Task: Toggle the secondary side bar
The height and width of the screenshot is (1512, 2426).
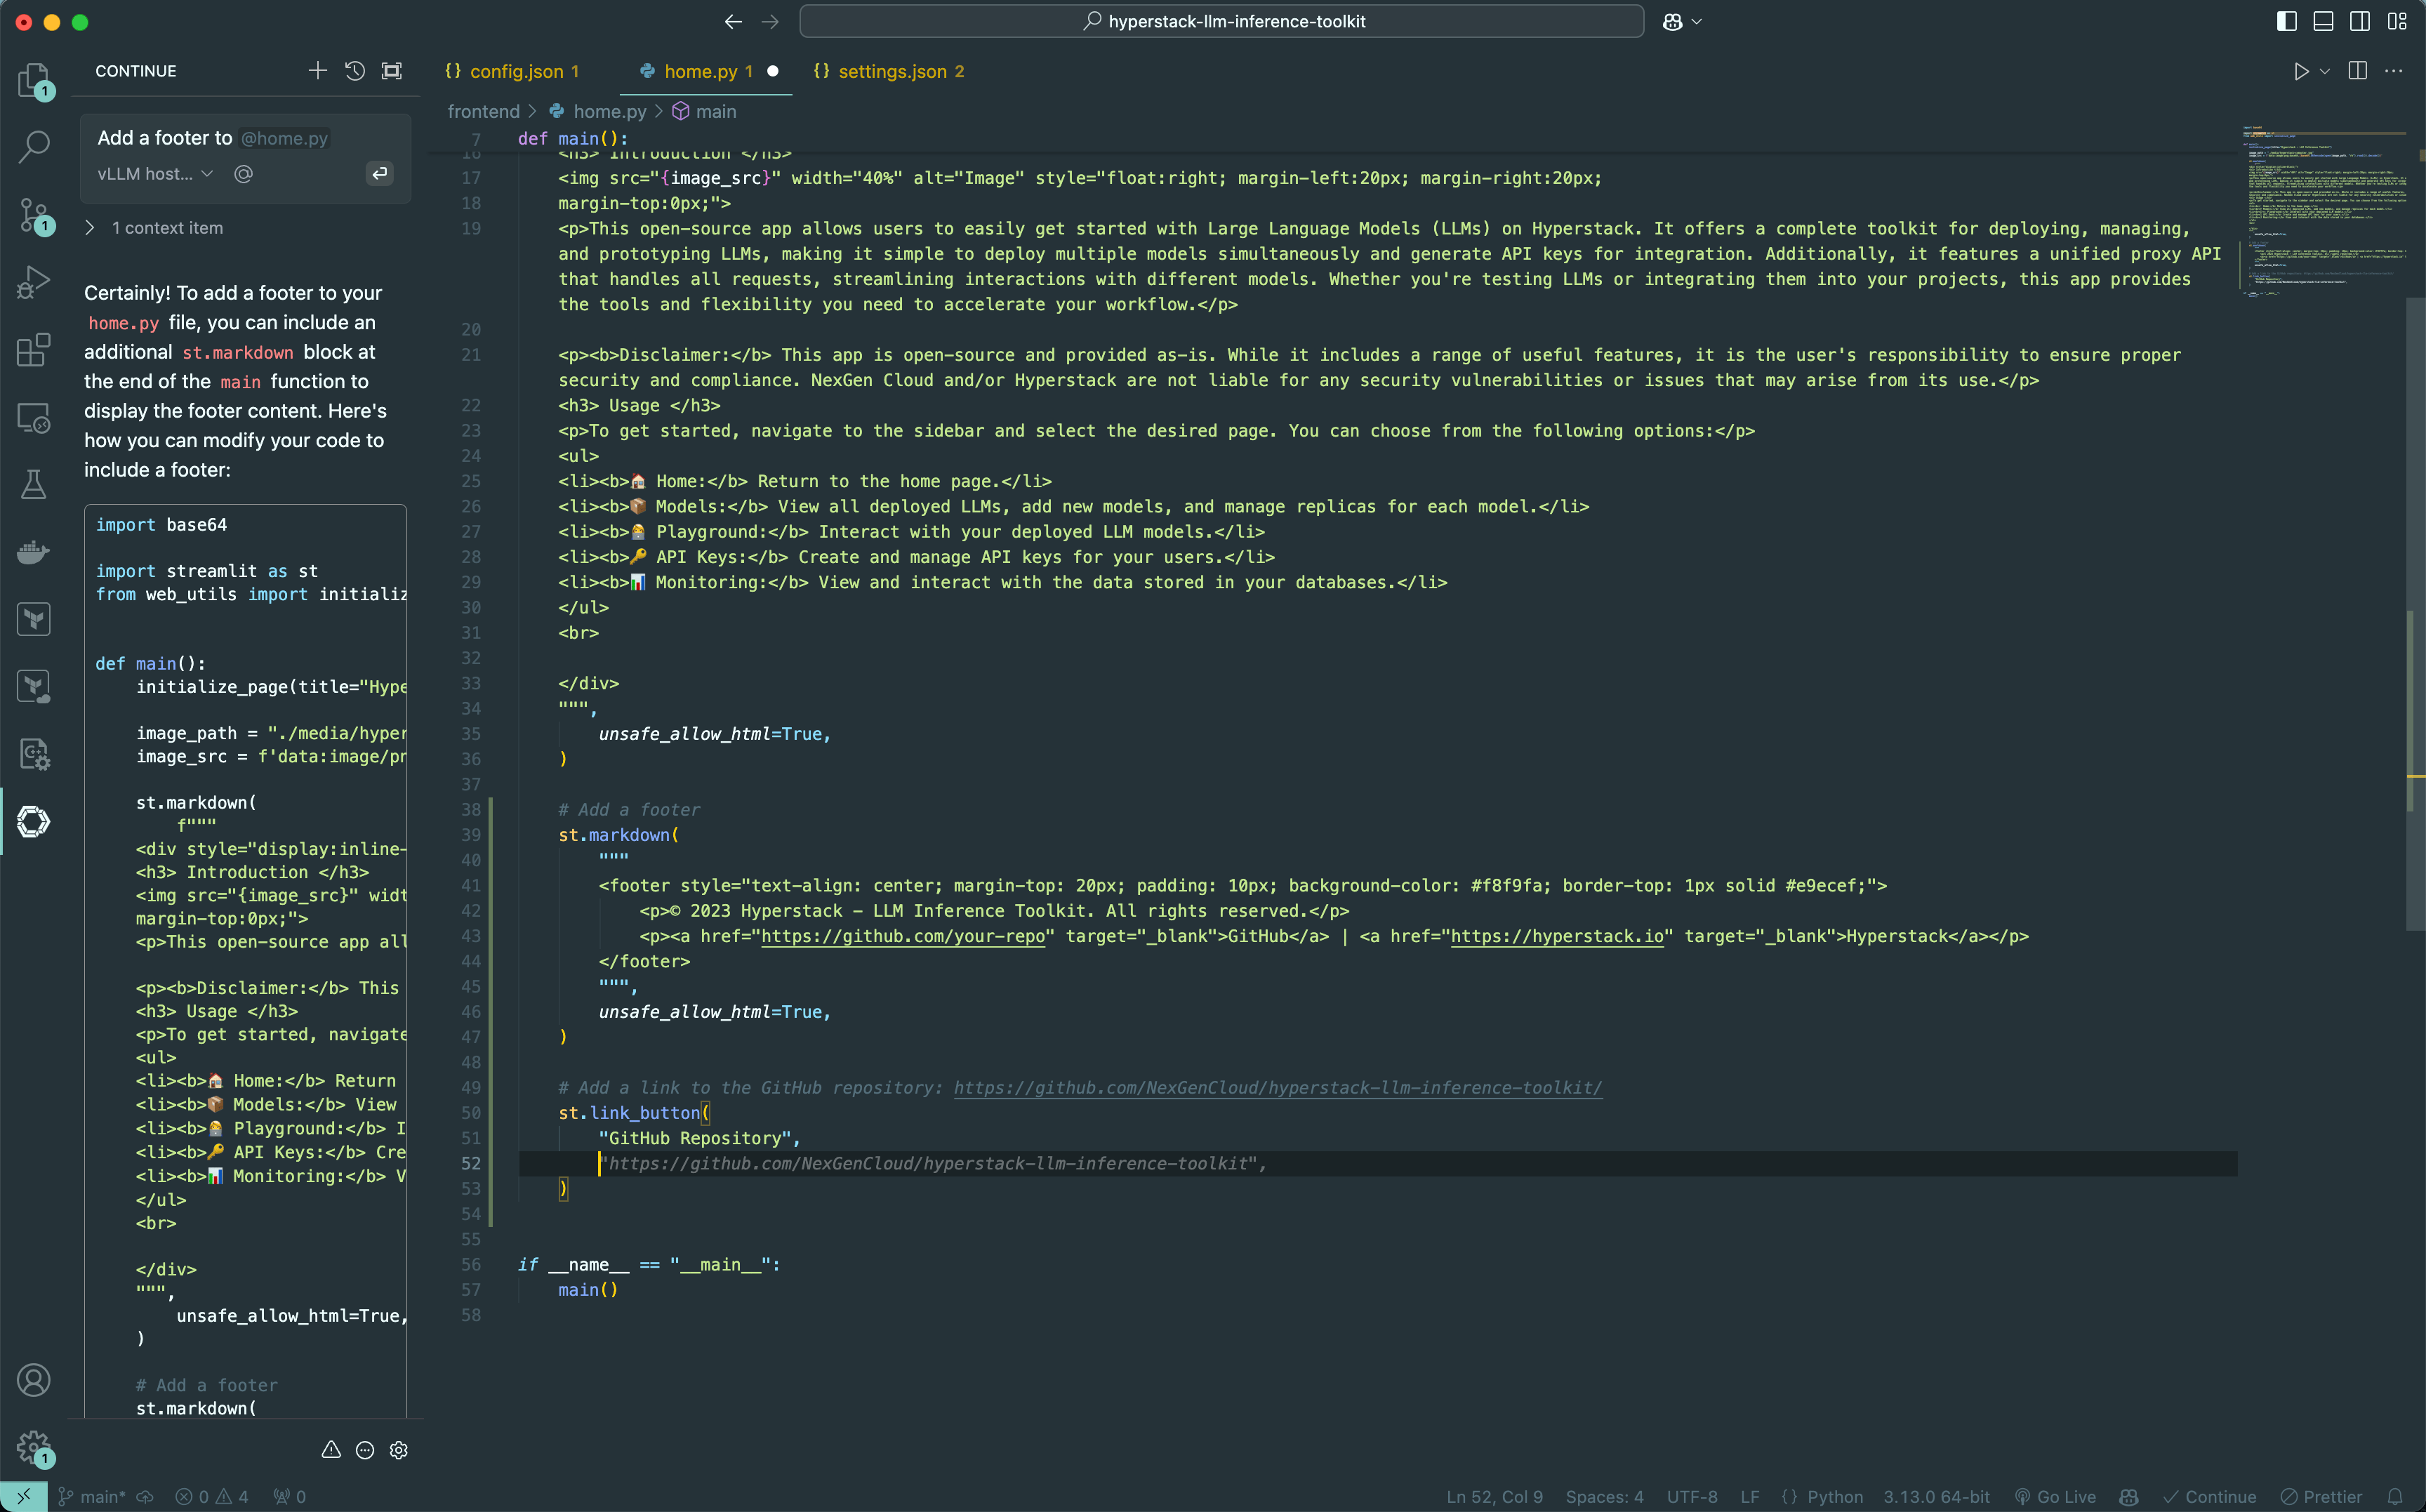Action: pos(2359,21)
